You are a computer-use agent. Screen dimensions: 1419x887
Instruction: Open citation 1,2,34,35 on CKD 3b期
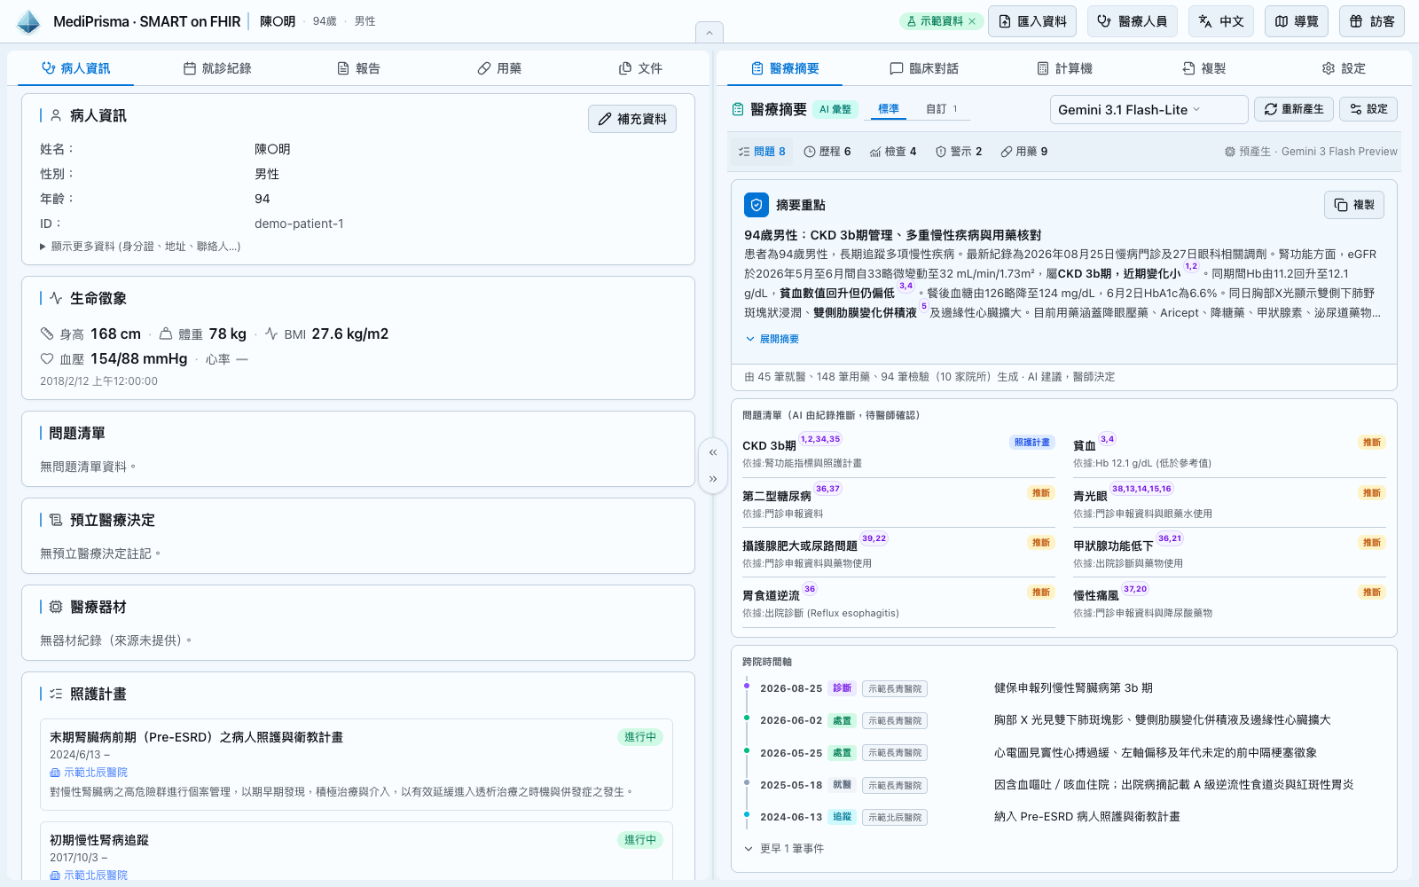(820, 439)
